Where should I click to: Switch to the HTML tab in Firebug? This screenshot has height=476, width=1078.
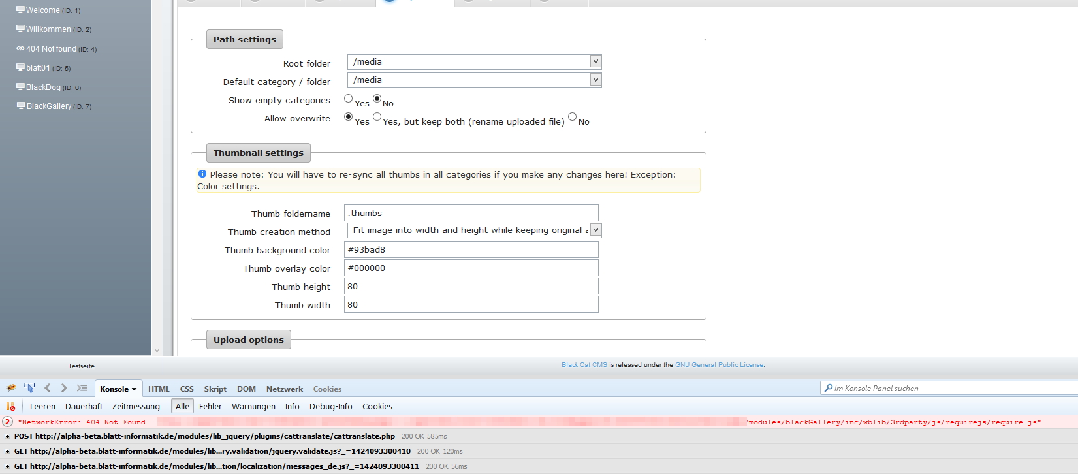pos(159,389)
